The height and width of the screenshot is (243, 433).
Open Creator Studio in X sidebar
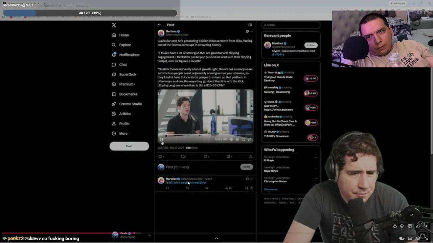[127, 104]
